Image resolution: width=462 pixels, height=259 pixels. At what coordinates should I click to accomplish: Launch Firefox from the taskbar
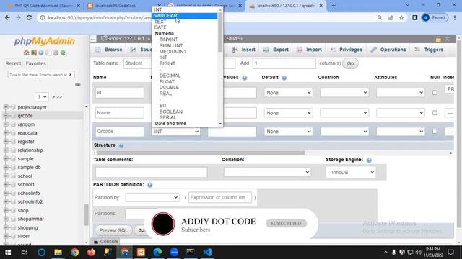pos(91,253)
